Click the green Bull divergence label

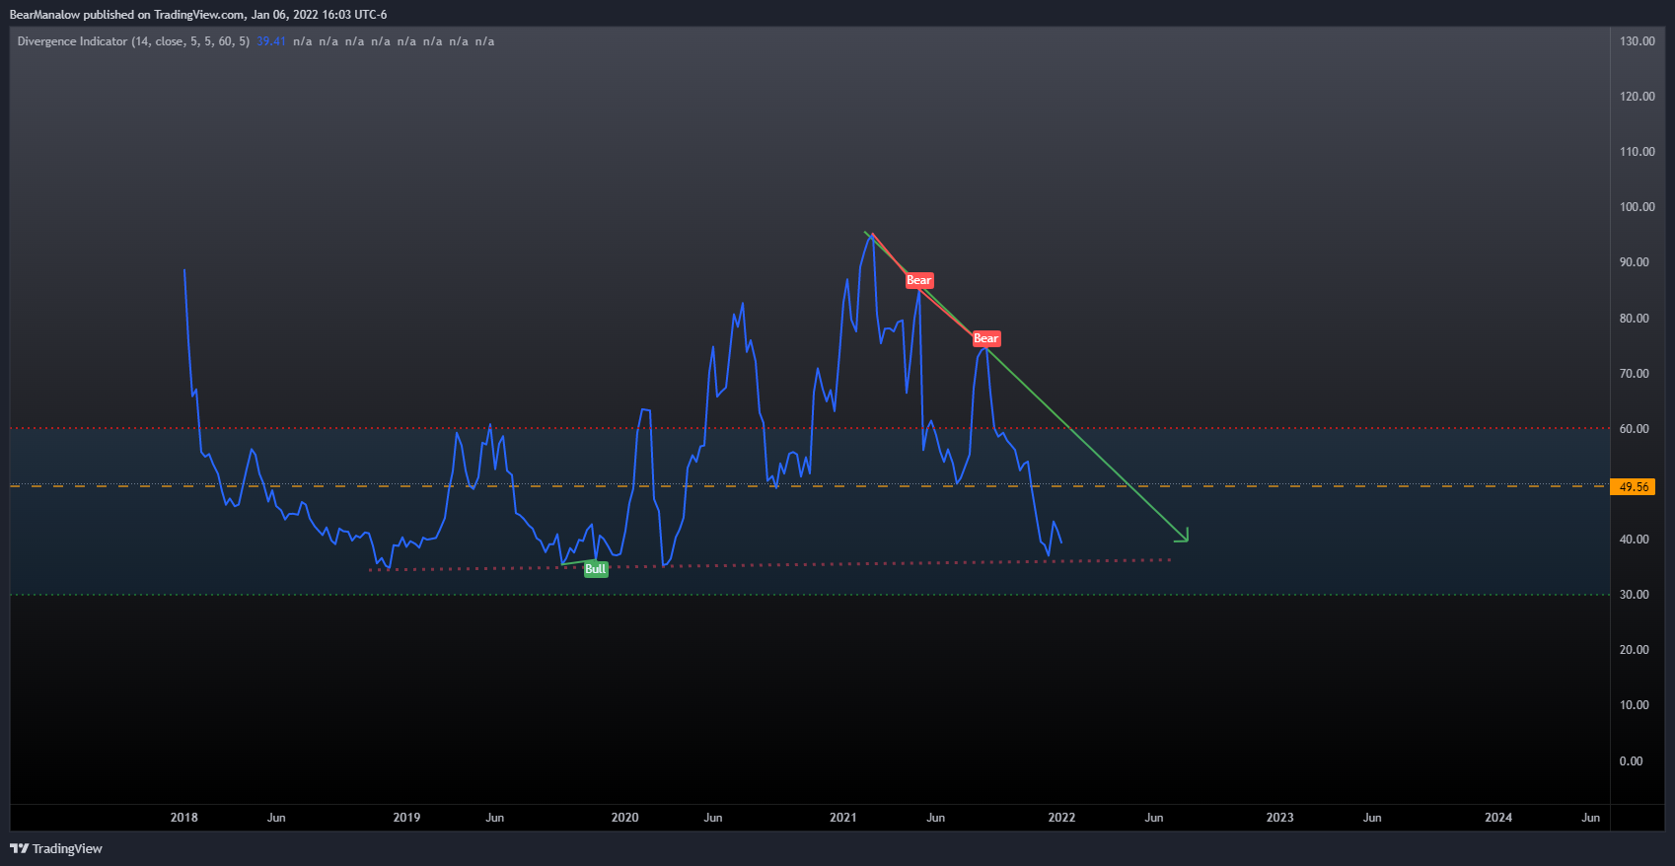coord(596,569)
